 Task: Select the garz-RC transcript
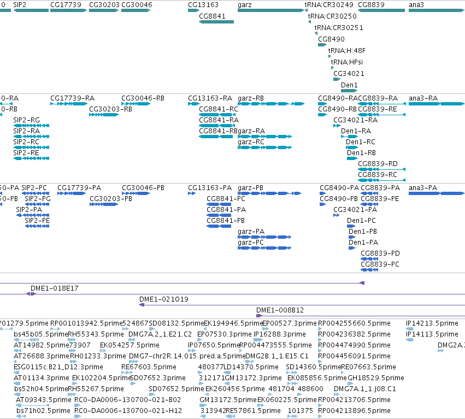(265, 147)
